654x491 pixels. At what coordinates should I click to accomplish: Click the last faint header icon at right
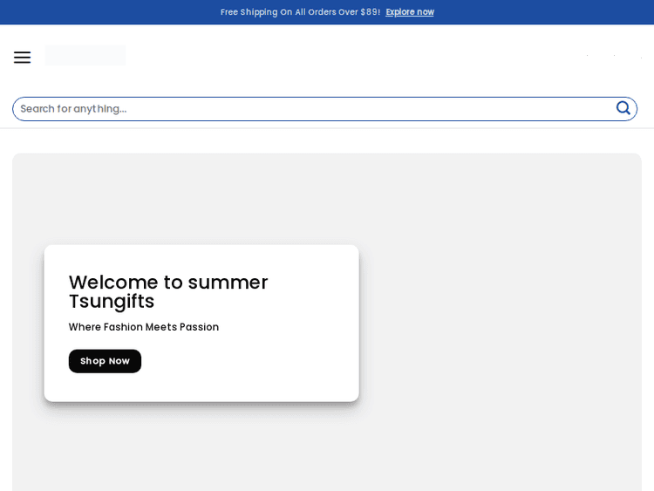click(641, 57)
